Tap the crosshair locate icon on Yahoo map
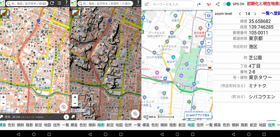The image size is (280, 137). coord(209,51)
